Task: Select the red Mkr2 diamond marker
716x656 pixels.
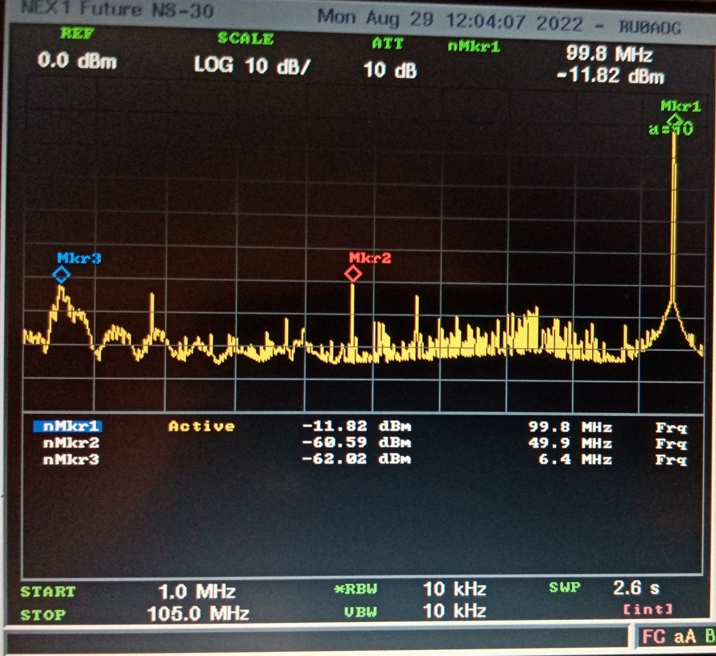Action: pos(353,274)
